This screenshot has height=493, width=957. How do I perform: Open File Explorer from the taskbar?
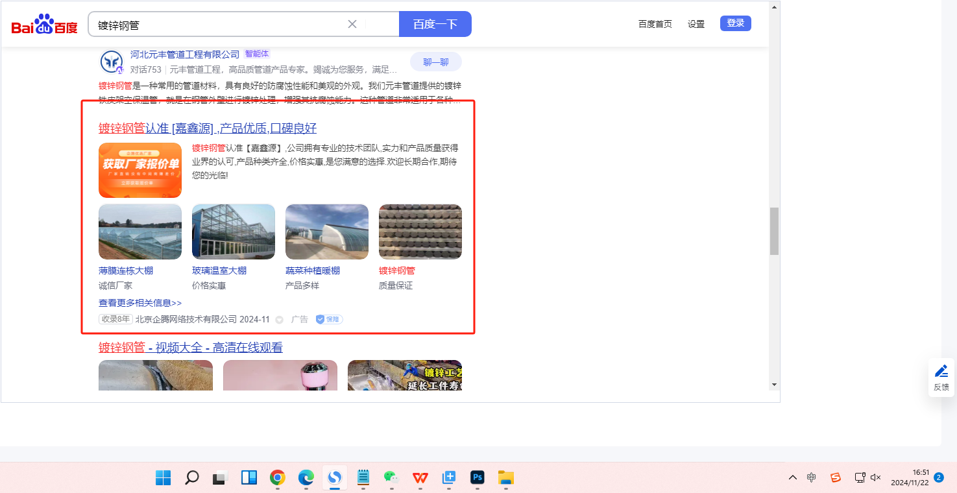(x=506, y=478)
